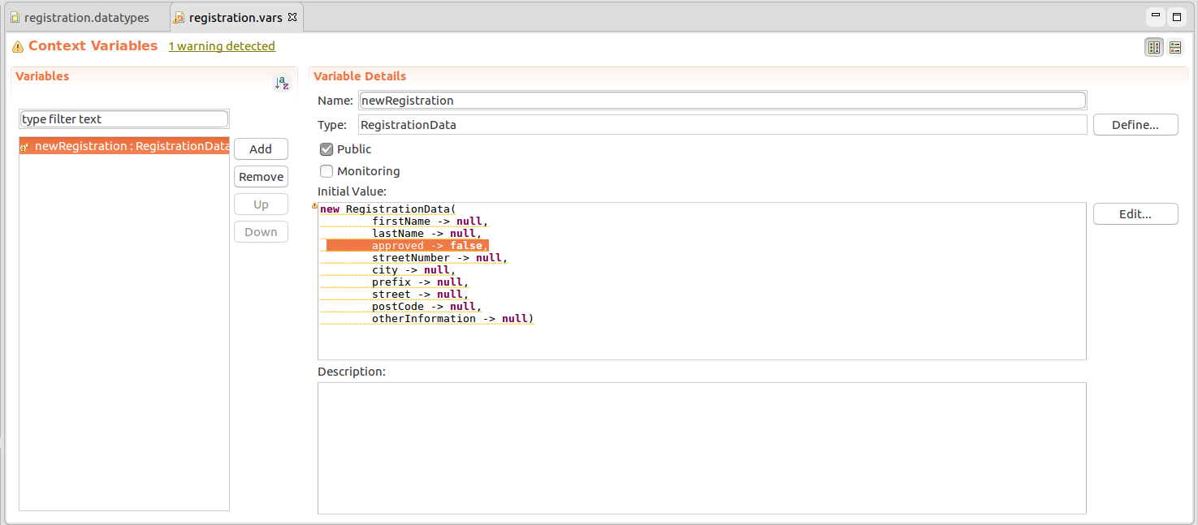The height and width of the screenshot is (525, 1198).
Task: Minimize the editor area
Action: click(1156, 16)
